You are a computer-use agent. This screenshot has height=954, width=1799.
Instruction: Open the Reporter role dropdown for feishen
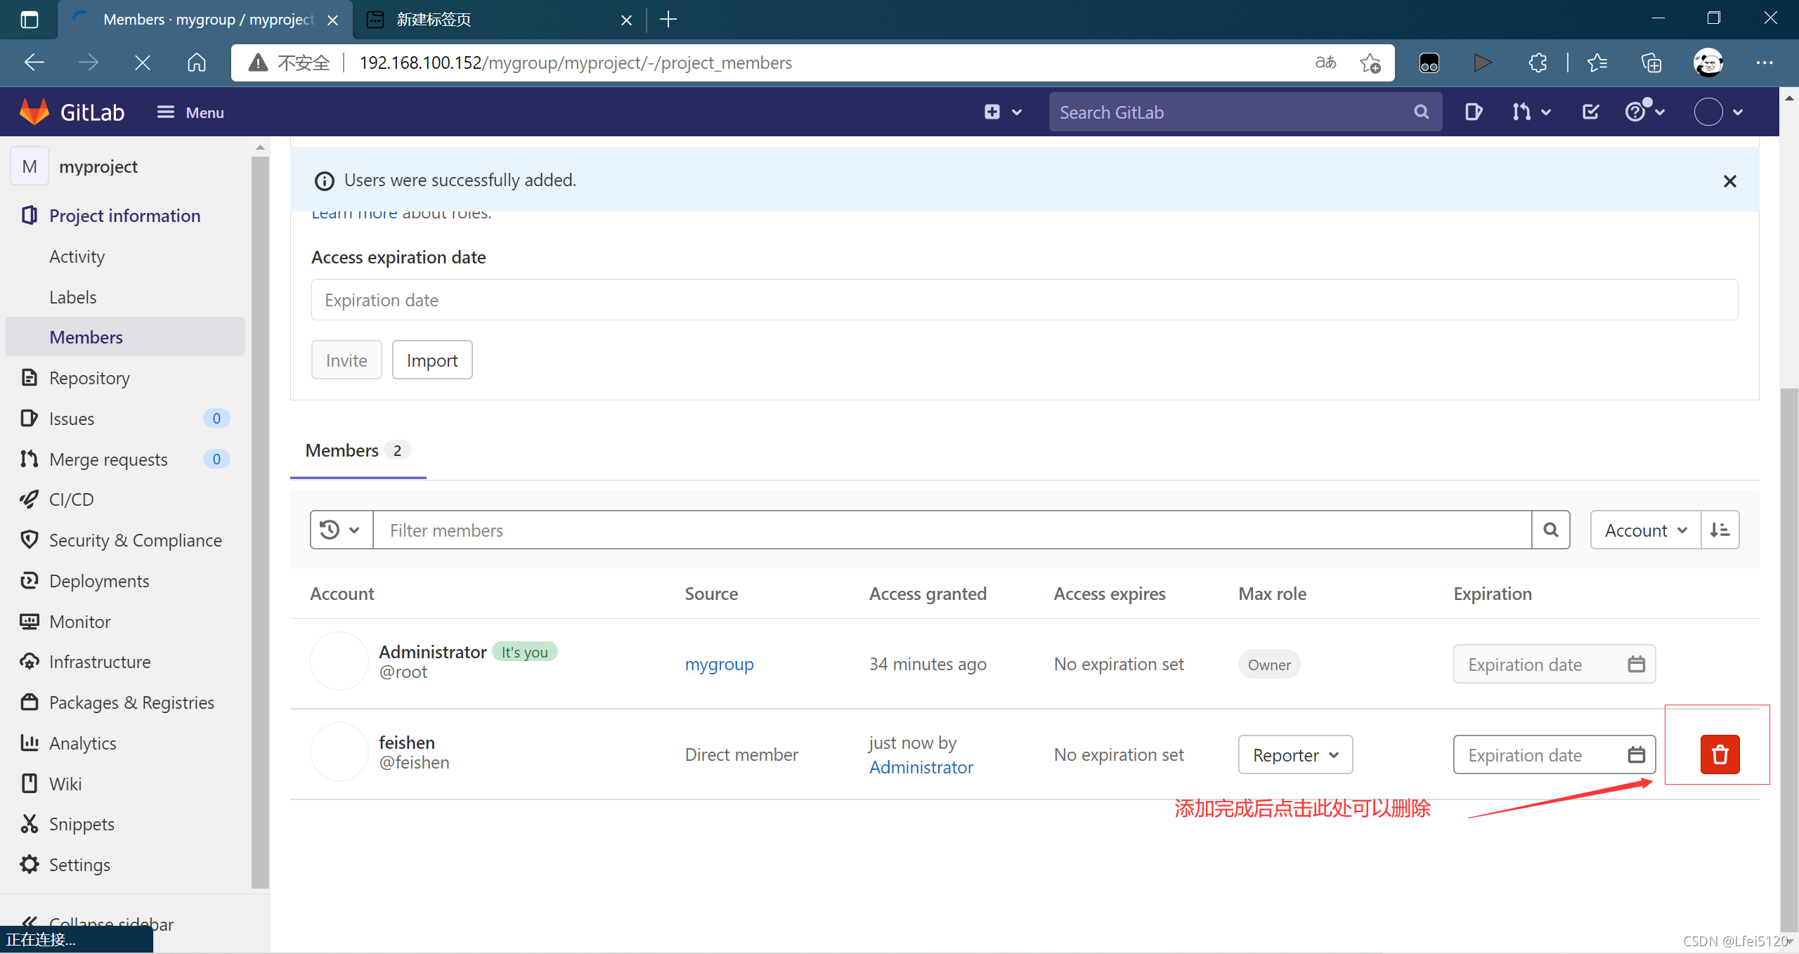(1295, 755)
